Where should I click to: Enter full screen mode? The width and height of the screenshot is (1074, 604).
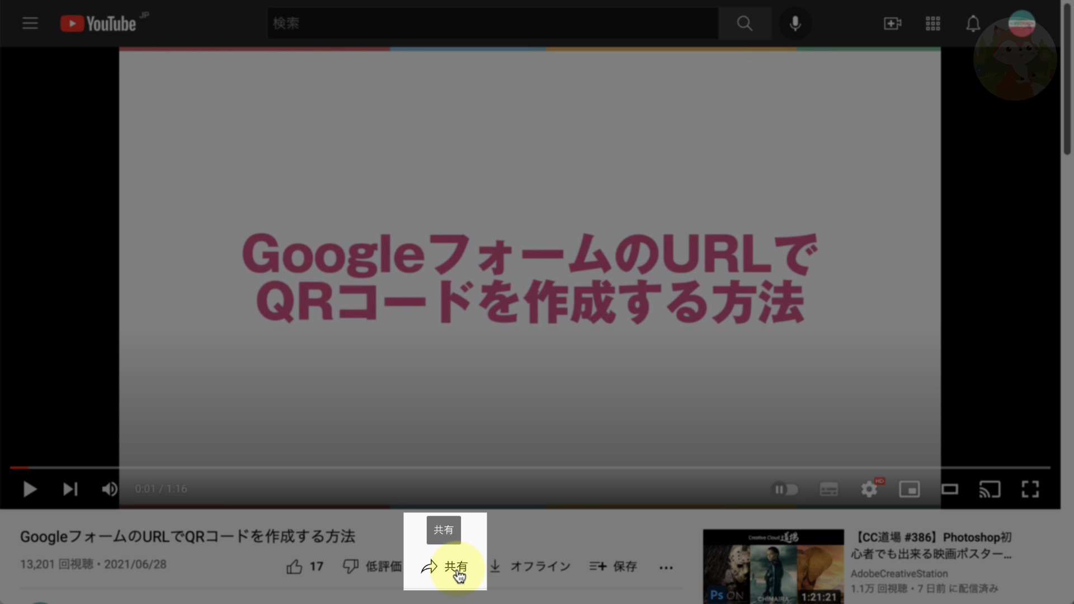(1030, 489)
